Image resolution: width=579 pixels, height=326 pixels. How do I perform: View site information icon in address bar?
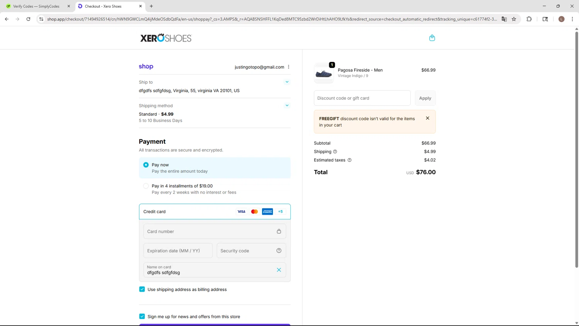41,19
